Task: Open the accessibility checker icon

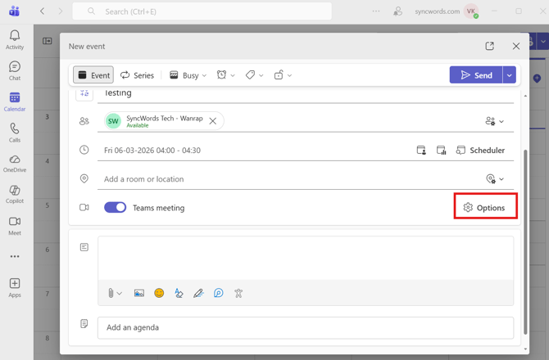Action: 238,293
